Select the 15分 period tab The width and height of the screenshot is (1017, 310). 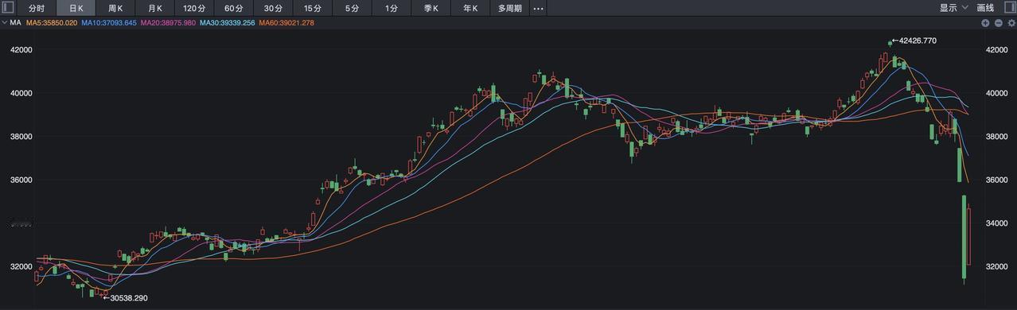pyautogui.click(x=313, y=8)
